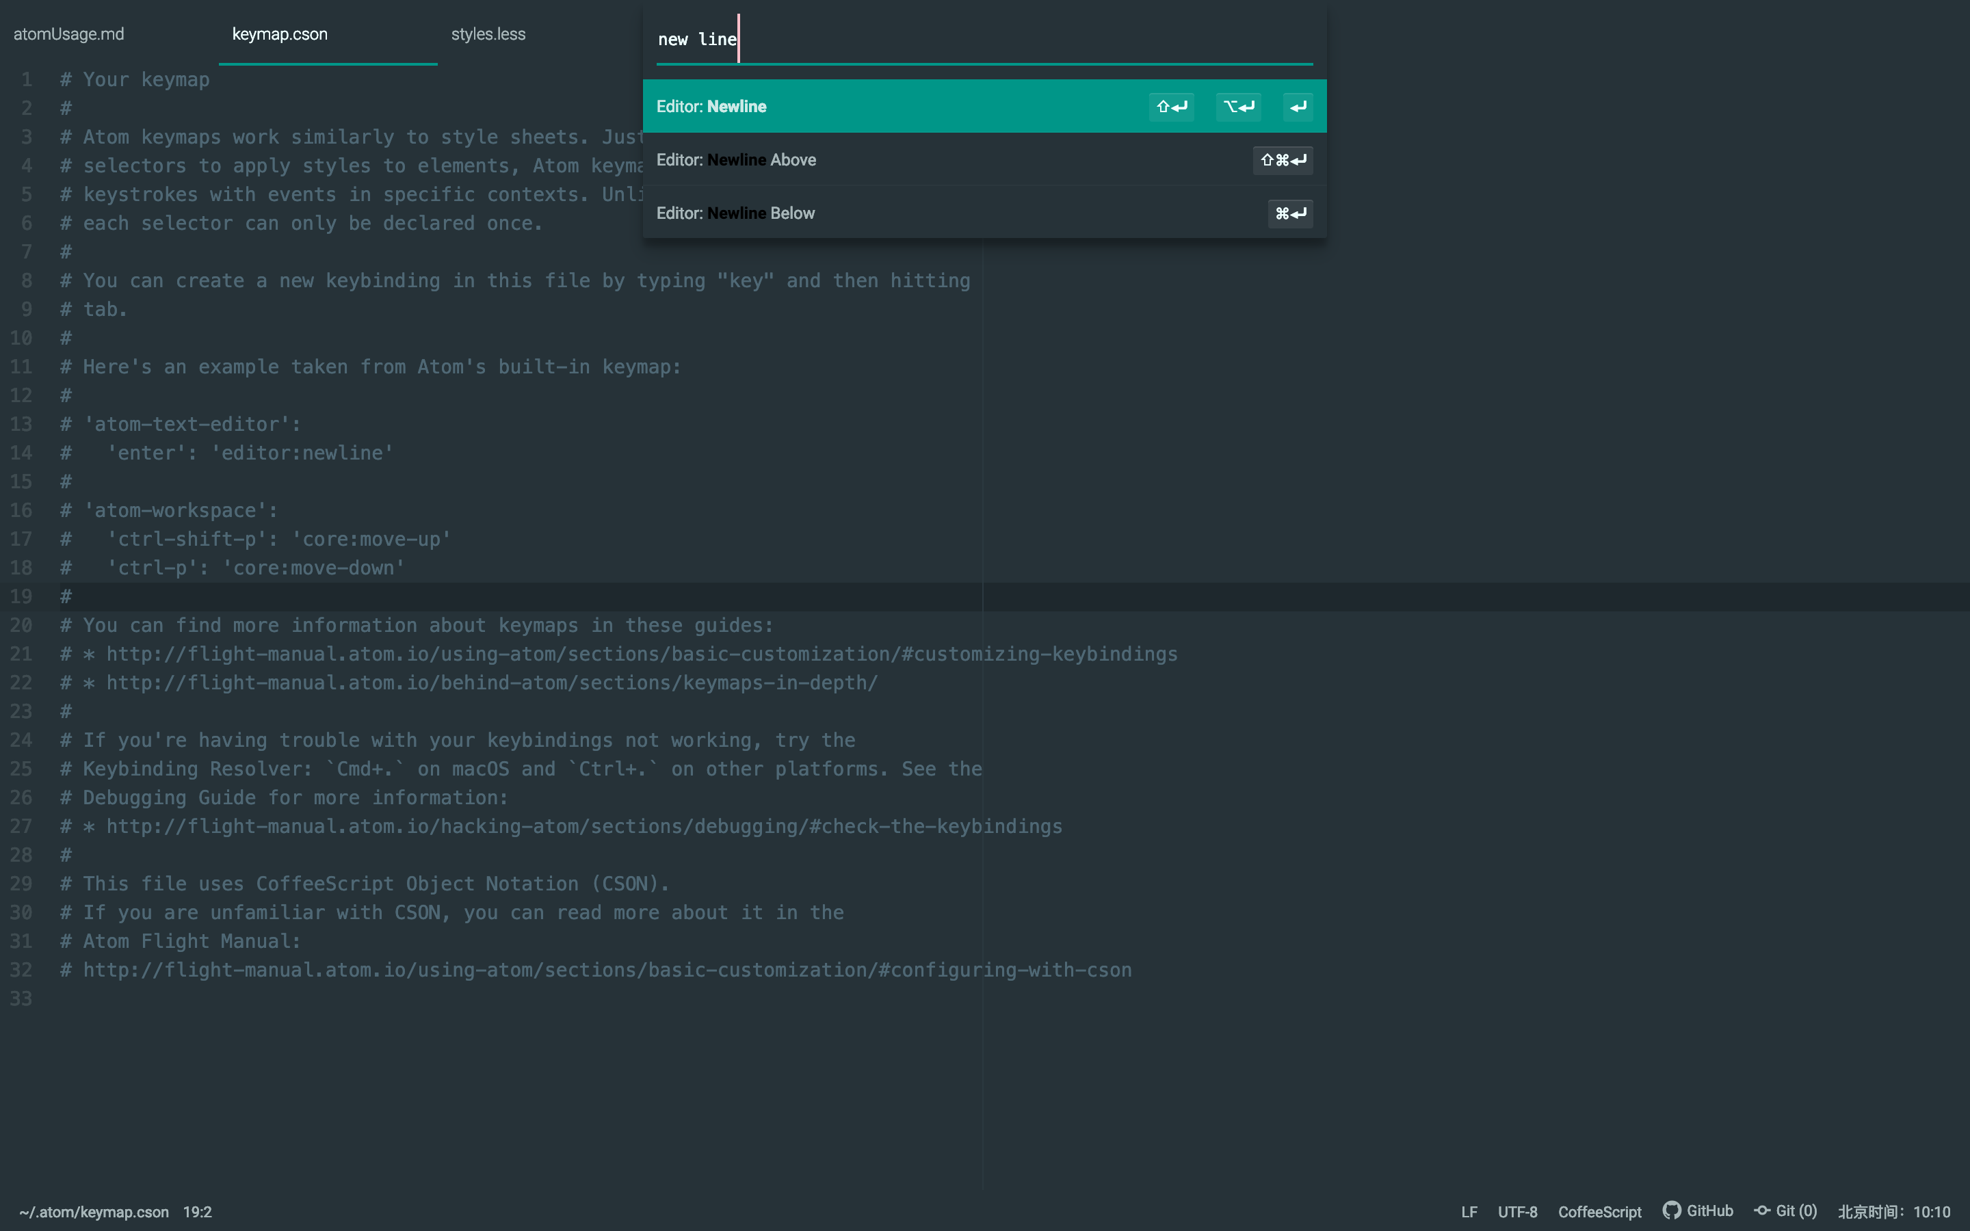1970x1231 pixels.
Task: Switch to the styles.less tab
Action: click(488, 34)
